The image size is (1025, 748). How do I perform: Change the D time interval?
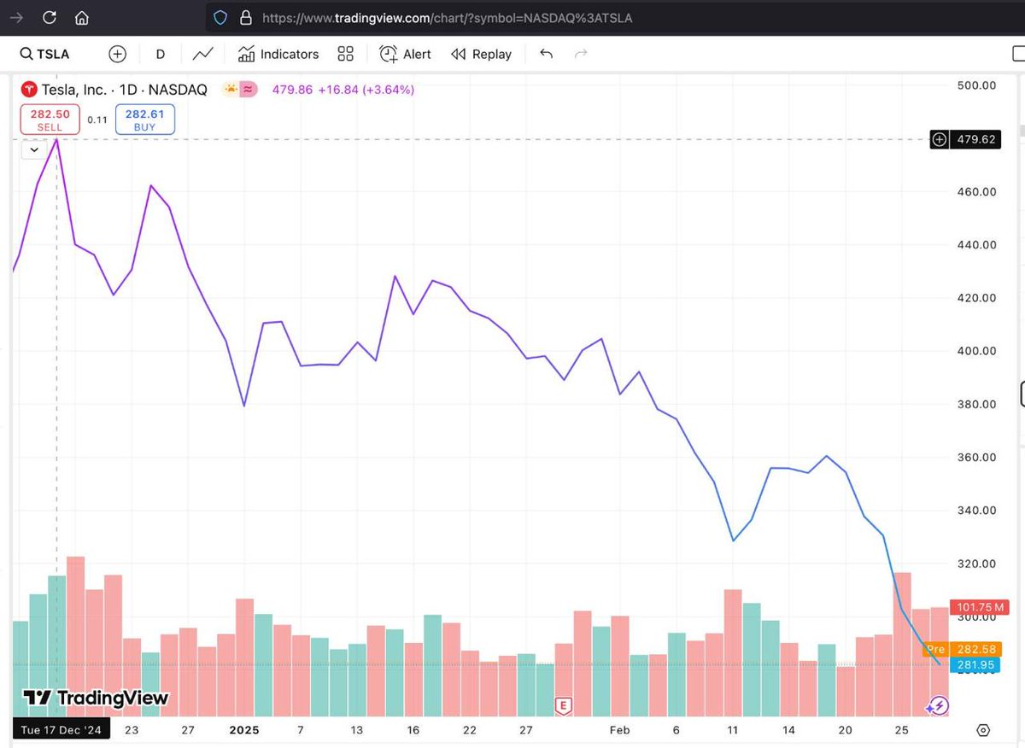pos(160,54)
